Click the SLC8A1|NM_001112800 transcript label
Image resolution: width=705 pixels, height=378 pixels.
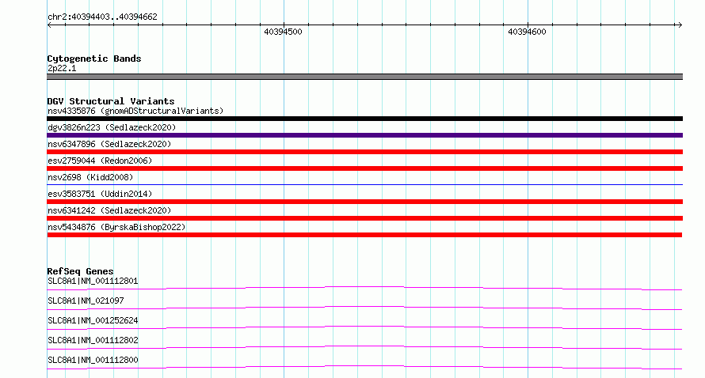pyautogui.click(x=93, y=360)
